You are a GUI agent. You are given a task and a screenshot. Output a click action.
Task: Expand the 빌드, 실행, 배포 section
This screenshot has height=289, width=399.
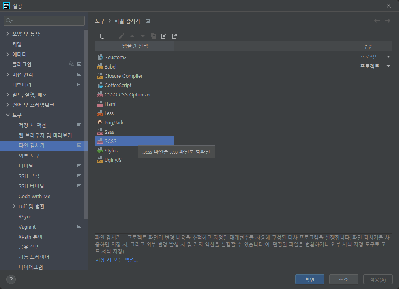tap(8, 94)
